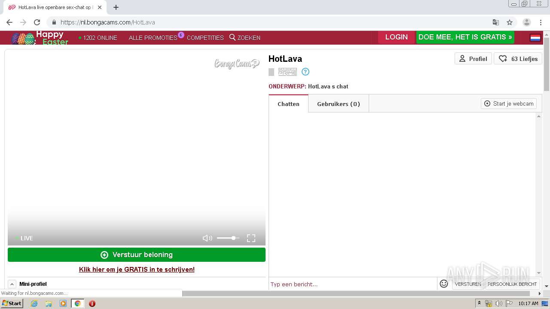
Task: Click the GRATIS in te schrijven link
Action: [x=137, y=270]
